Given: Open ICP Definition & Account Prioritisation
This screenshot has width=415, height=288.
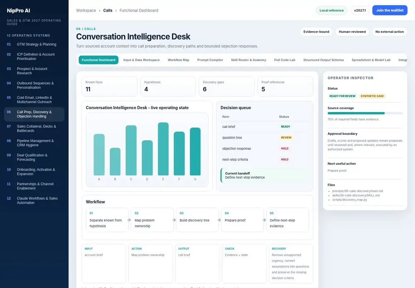Looking at the screenshot, I should tap(34, 56).
